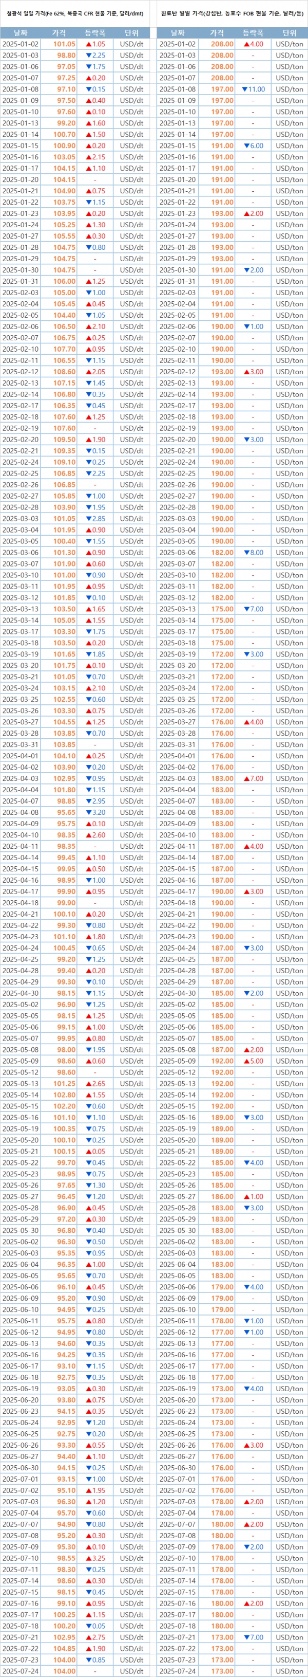Click iron ore change ▼3.20 on 2025-04-08
Viewport: 308px width, 1677px height.
[x=95, y=812]
